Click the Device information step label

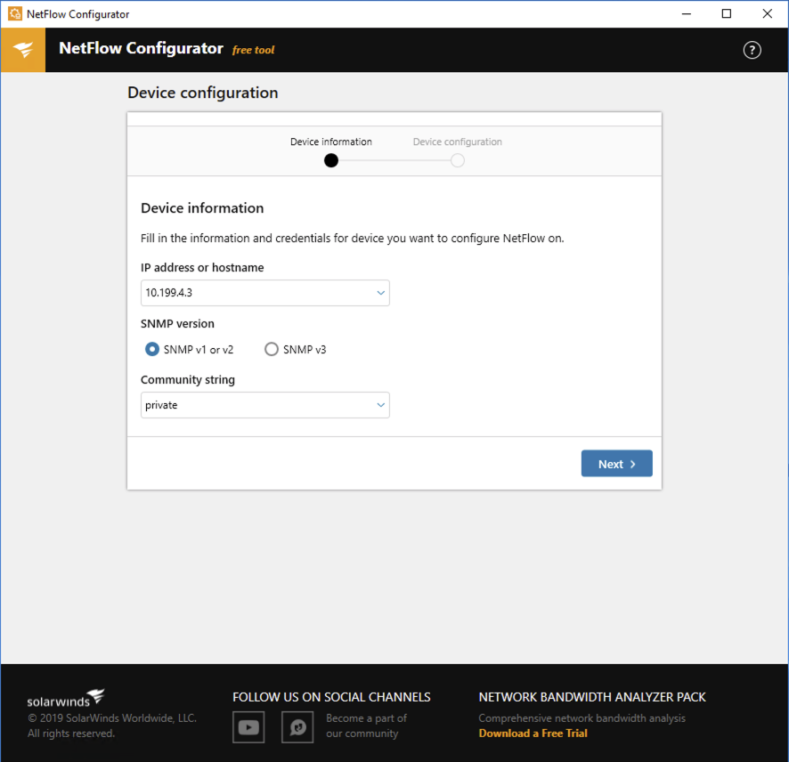coord(331,142)
